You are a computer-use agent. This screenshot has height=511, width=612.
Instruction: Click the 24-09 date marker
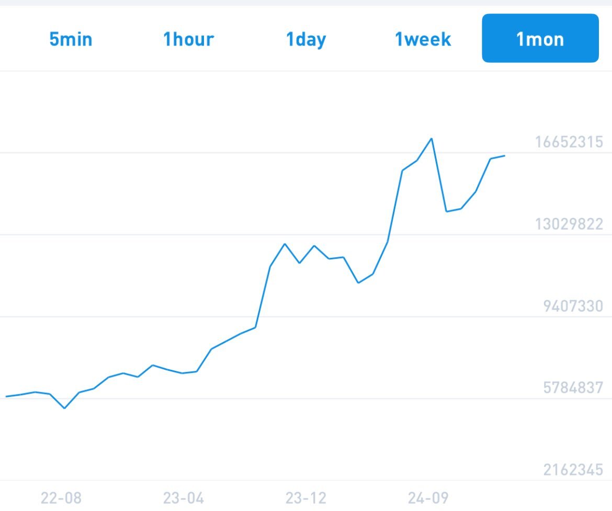[428, 498]
